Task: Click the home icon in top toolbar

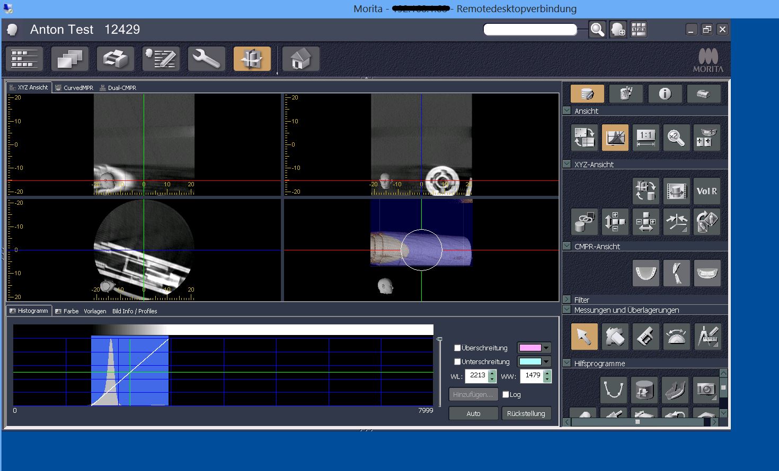Action: coord(300,59)
